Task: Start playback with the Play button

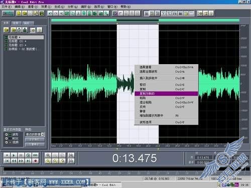Action: click(x=14, y=155)
